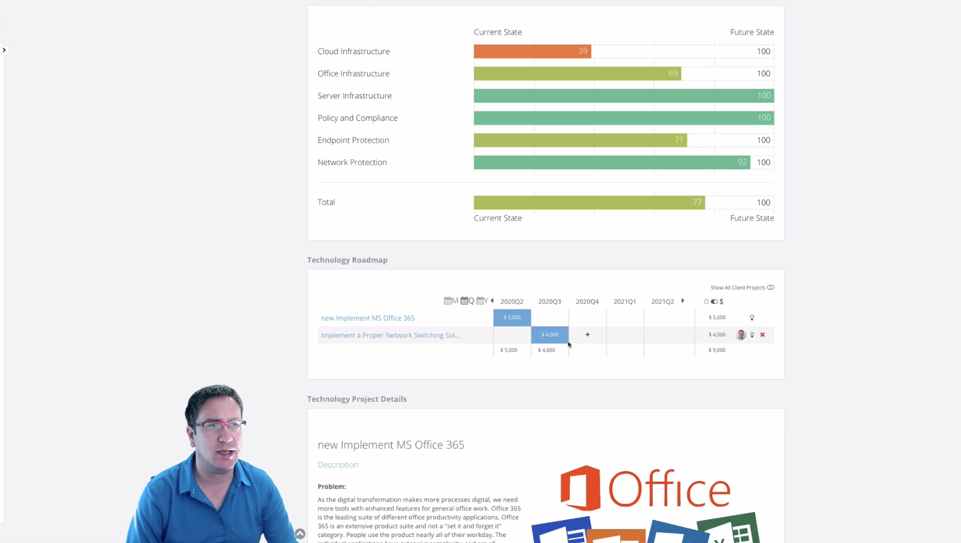Viewport: 961px width, 543px height.
Task: Click the Network Protection score bar
Action: click(612, 162)
